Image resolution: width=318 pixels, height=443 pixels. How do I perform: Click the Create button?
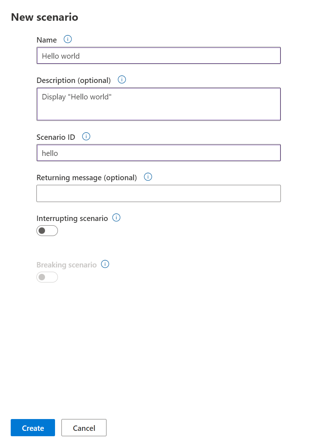[x=33, y=428]
